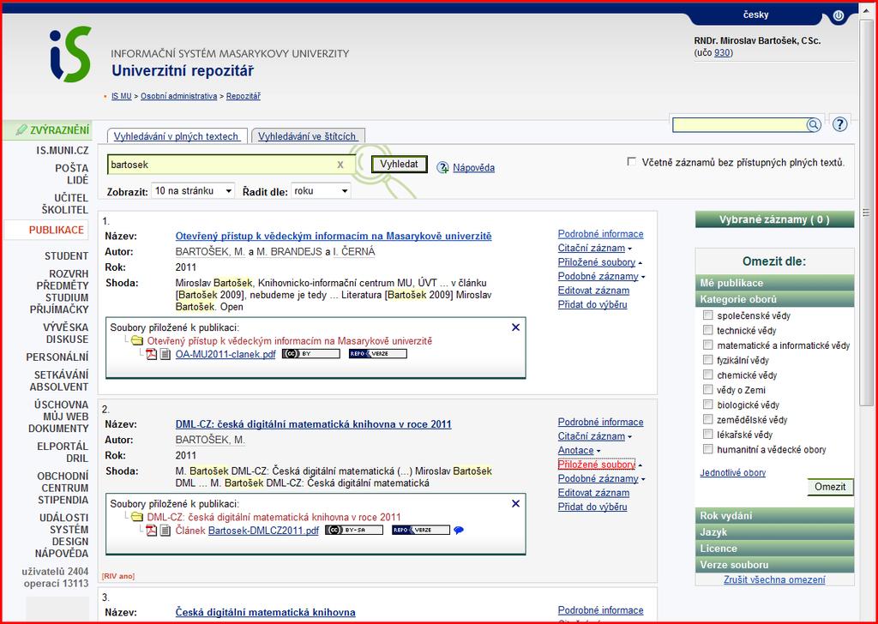This screenshot has height=624, width=878.
Task: Open POŠTA in left sidebar
Action: pyautogui.click(x=72, y=168)
